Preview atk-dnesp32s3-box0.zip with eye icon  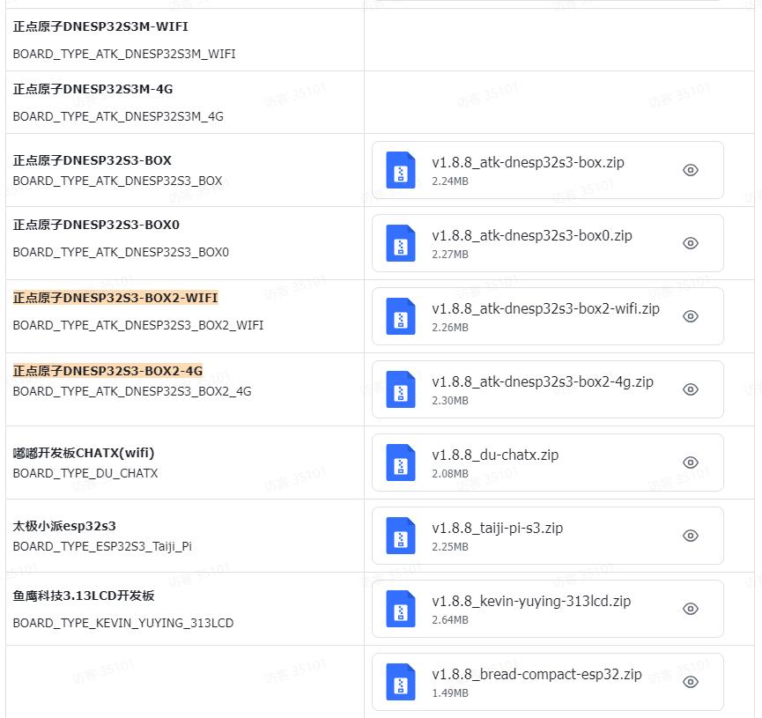[x=691, y=243]
